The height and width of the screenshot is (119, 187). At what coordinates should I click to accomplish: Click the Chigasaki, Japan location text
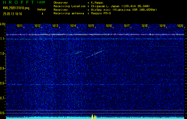pos(120,6)
